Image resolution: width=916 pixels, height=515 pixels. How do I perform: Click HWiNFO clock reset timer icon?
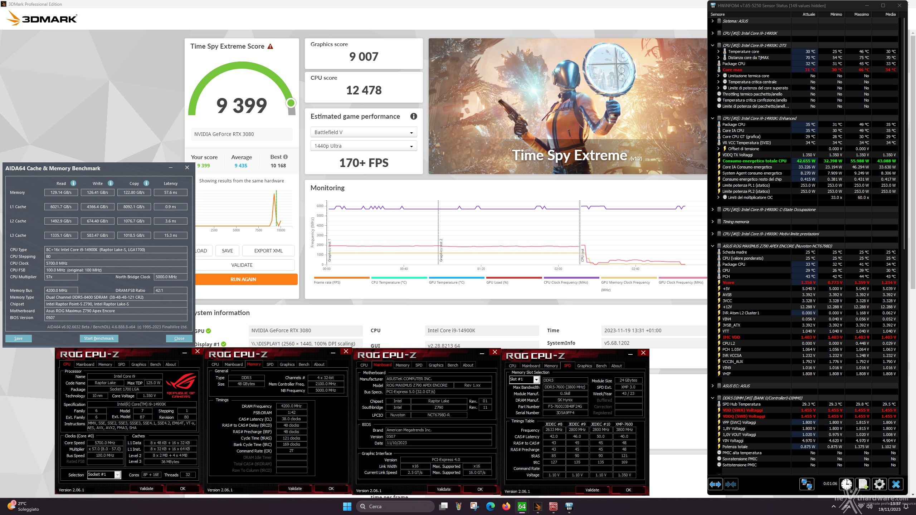coord(846,484)
